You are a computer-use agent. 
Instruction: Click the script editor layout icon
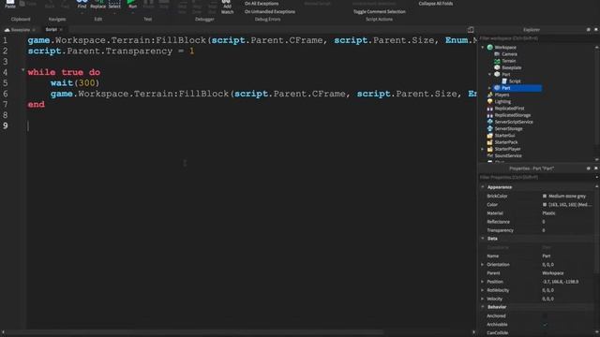pyautogui.click(x=471, y=30)
